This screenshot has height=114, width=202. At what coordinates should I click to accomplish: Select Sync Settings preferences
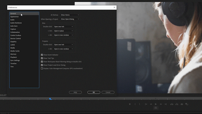[24, 60]
